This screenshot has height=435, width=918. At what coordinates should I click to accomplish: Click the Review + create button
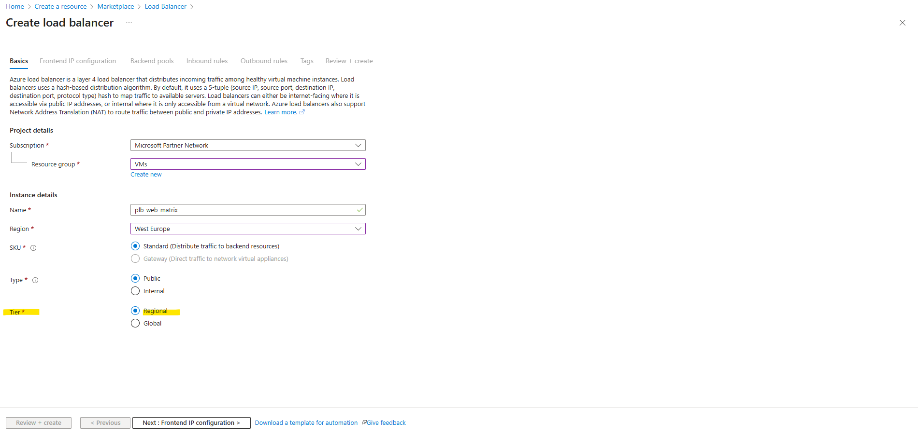coord(39,423)
